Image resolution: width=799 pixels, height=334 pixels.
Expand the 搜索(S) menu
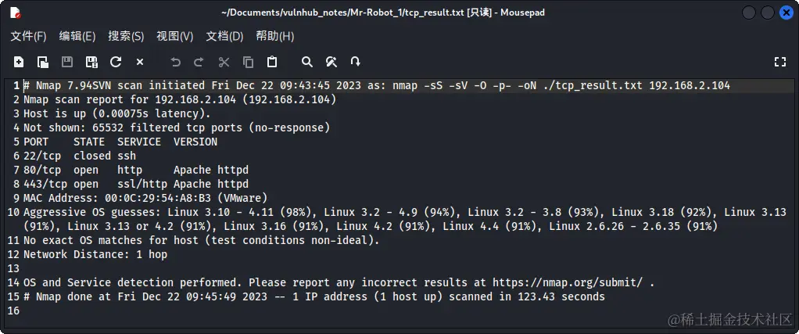point(126,36)
